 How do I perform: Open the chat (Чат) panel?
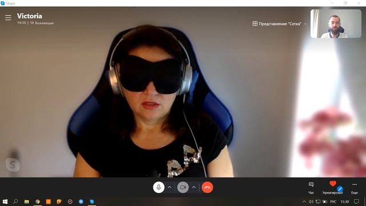pos(311,188)
